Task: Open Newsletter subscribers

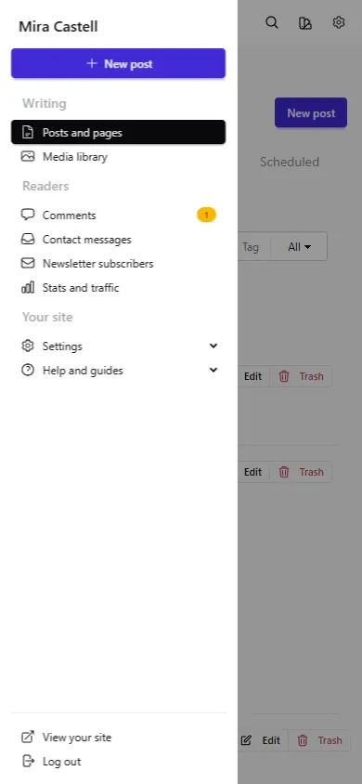Action: 118,264
